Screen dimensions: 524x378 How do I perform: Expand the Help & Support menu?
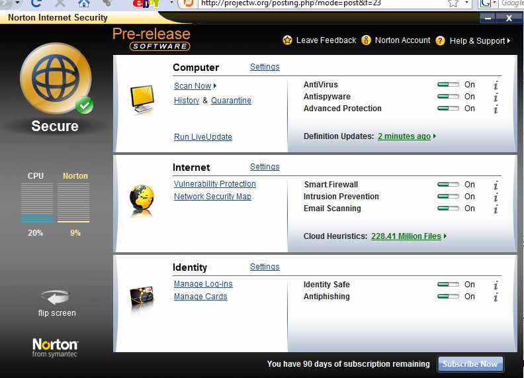(x=508, y=41)
